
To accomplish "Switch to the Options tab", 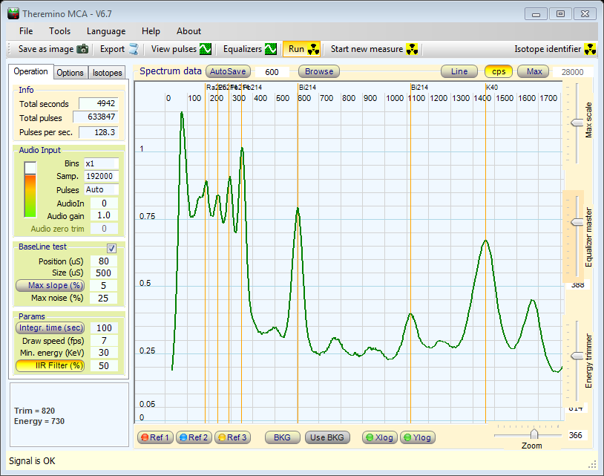I will 70,73.
